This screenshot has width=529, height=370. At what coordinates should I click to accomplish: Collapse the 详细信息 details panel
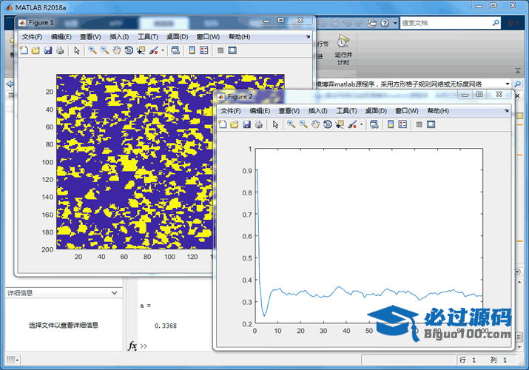(113, 293)
